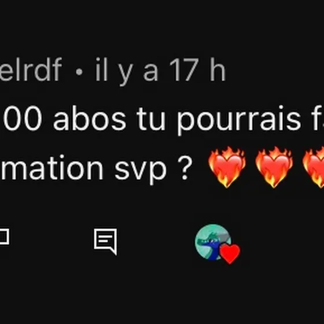Click the word "tu" in the comment

pyautogui.click(x=151, y=119)
